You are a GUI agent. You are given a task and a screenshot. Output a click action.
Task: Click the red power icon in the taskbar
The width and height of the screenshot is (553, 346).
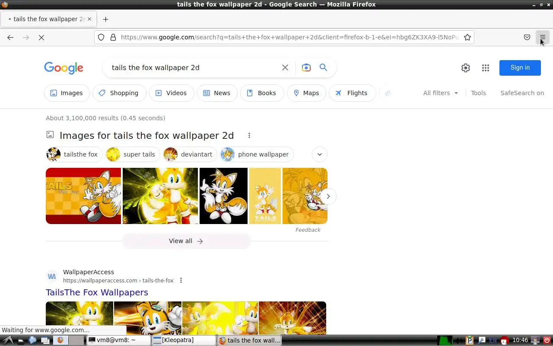tap(547, 340)
